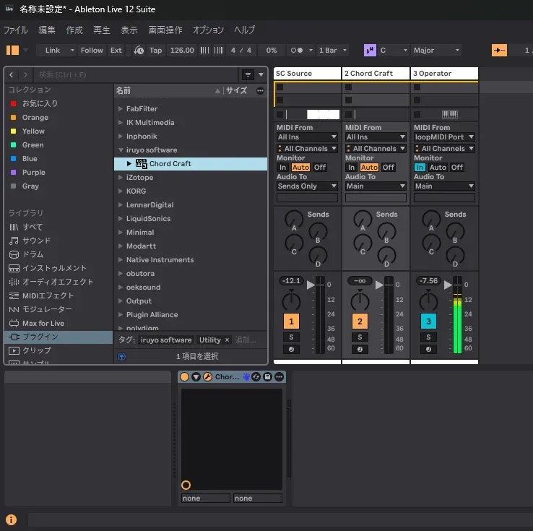The image size is (533, 531).
Task: Select Clips category in library
Action: point(30,350)
